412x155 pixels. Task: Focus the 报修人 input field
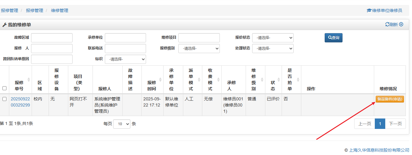coord(52,48)
